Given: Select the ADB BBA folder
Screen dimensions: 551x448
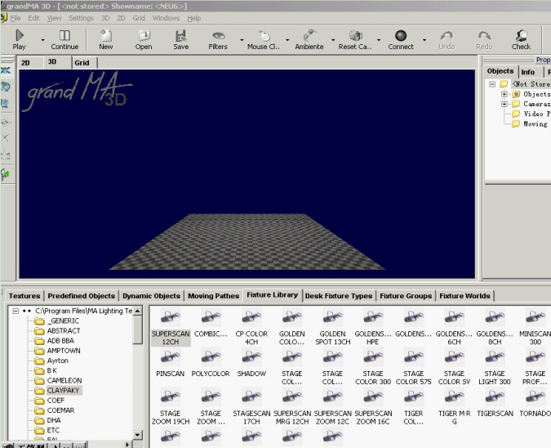Looking at the screenshot, I should (60, 341).
